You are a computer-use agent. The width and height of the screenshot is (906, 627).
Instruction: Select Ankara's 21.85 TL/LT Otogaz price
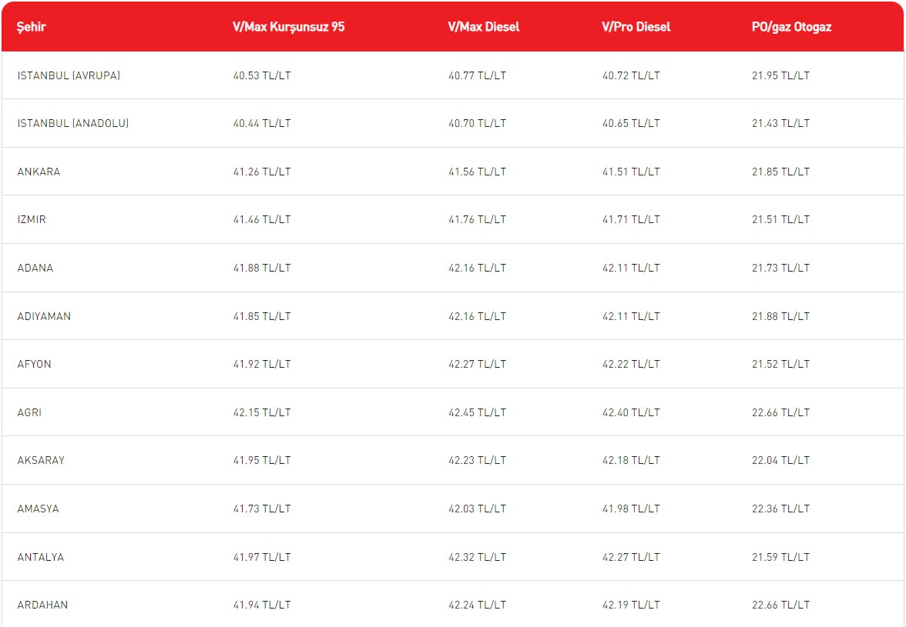780,172
